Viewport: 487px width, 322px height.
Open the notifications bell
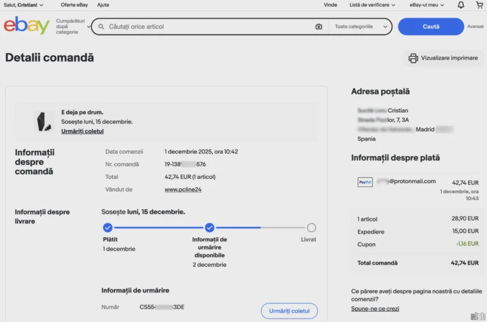pyautogui.click(x=461, y=5)
